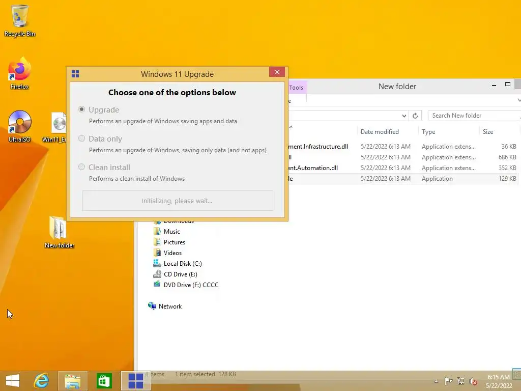Minimize the New folder Explorer window
521x391 pixels.
point(494,85)
